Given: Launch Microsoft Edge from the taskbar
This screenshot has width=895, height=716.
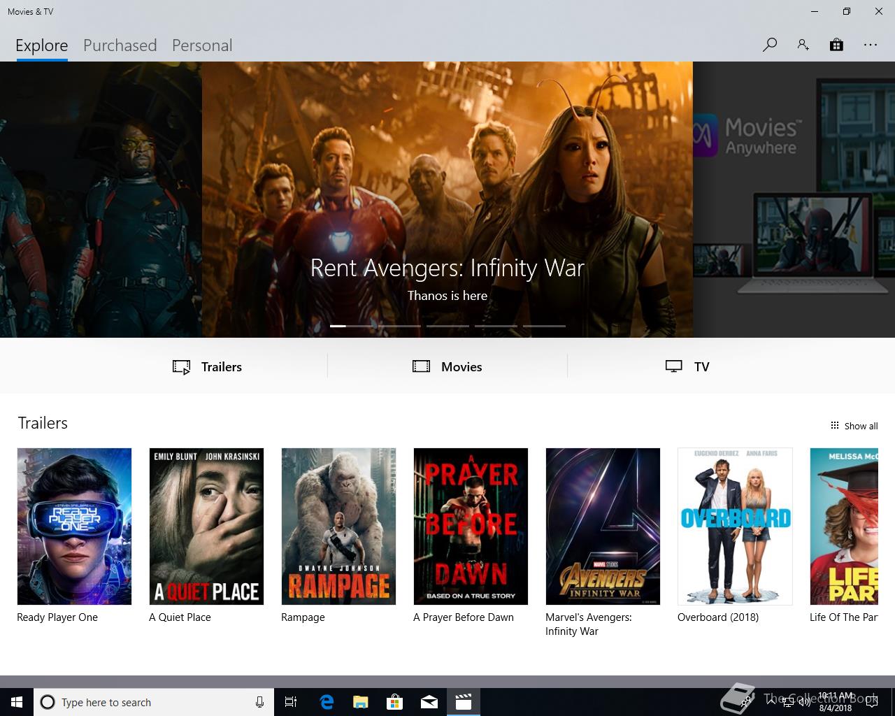Looking at the screenshot, I should click(x=326, y=702).
